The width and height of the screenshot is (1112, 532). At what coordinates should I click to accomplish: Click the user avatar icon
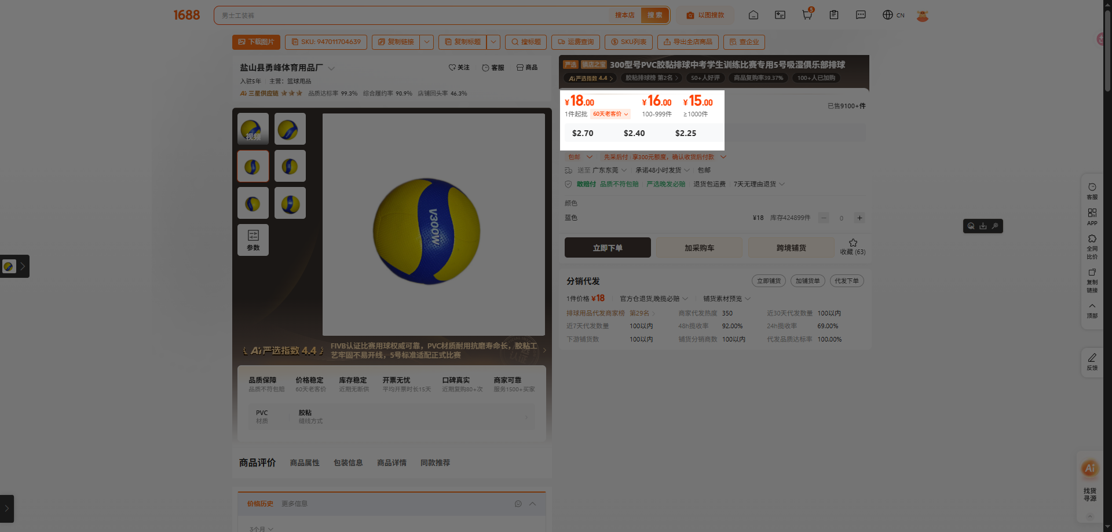tap(923, 16)
